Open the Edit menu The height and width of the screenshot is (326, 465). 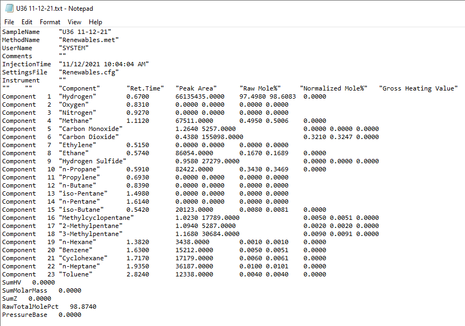point(27,22)
